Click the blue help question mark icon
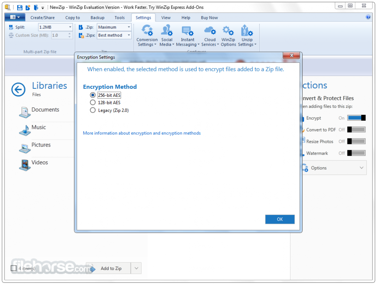 [368, 17]
